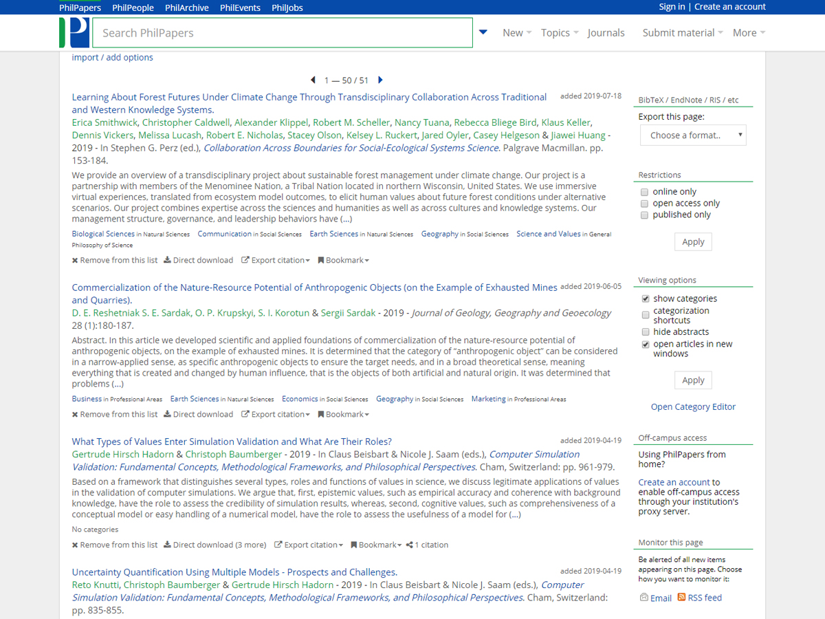Click Email envelope icon under Monitor this page
This screenshot has width=825, height=619.
644,598
